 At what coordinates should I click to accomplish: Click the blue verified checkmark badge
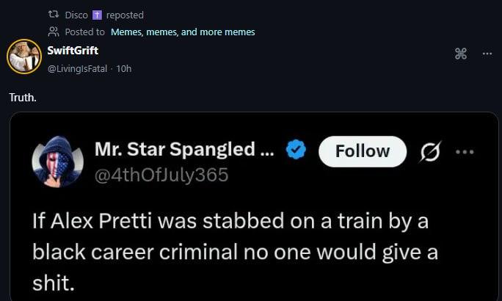[x=296, y=150]
